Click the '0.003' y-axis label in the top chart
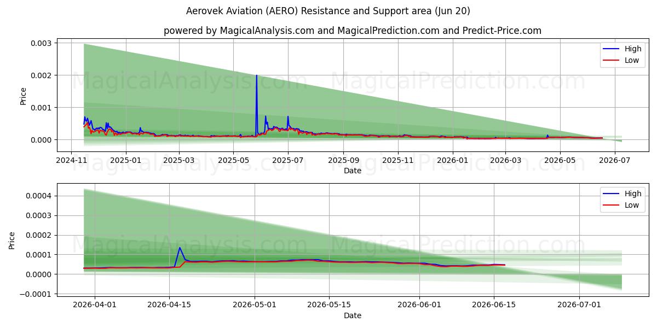This screenshot has width=657, height=328. [x=42, y=43]
